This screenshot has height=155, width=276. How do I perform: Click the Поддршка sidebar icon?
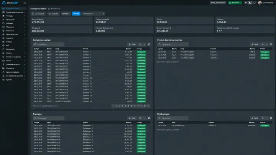pos(3,49)
